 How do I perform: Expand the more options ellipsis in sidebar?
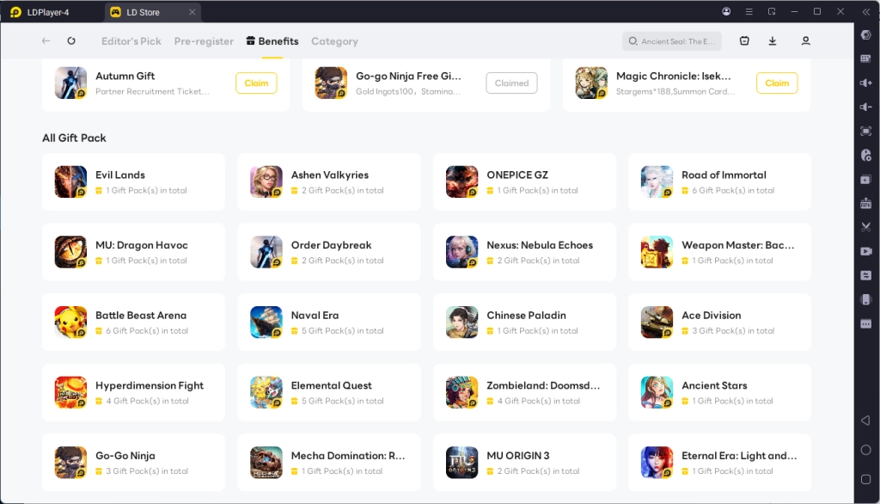(x=865, y=323)
